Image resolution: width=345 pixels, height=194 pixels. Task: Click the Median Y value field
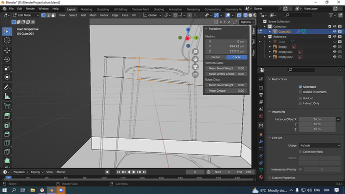pos(226,46)
